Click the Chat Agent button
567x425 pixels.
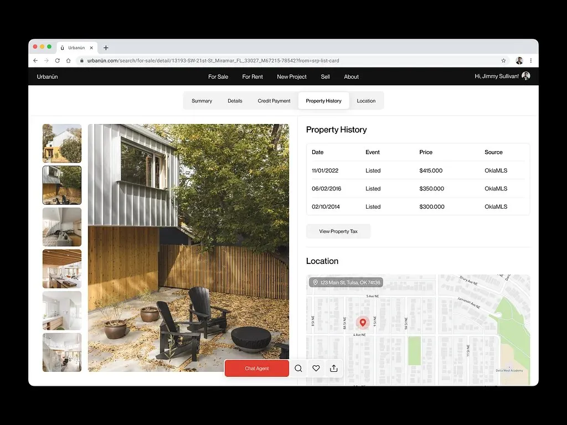click(x=257, y=368)
